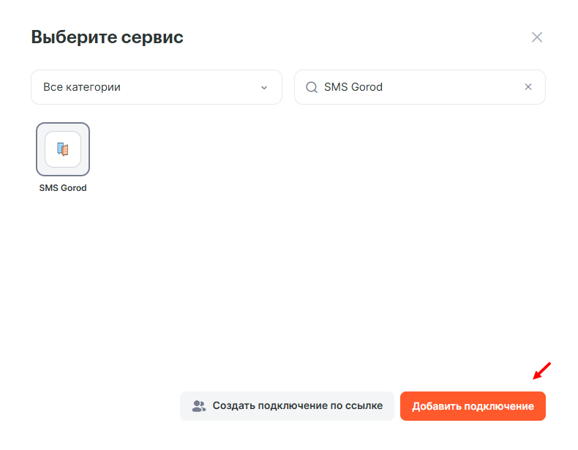Click the highlighted border of the selected service tile
This screenshot has height=450, width=578.
point(38,149)
